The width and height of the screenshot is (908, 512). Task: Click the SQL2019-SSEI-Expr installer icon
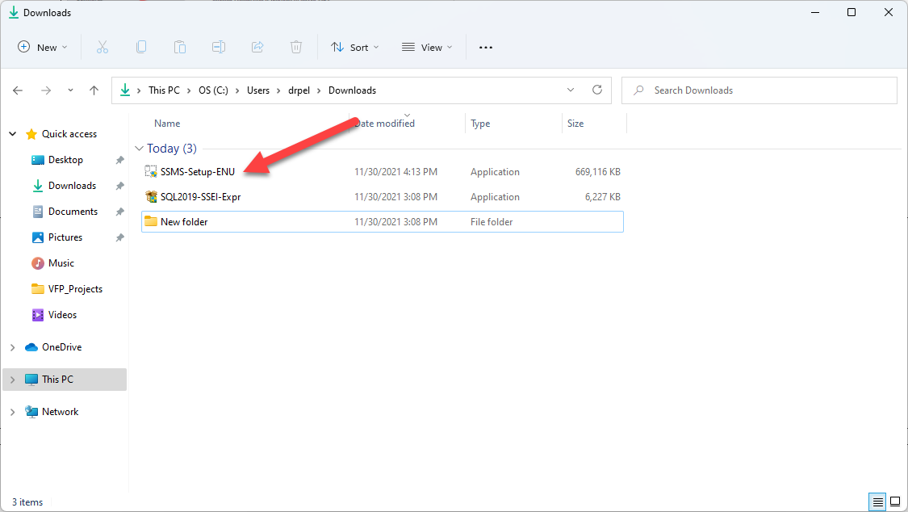[x=151, y=196]
